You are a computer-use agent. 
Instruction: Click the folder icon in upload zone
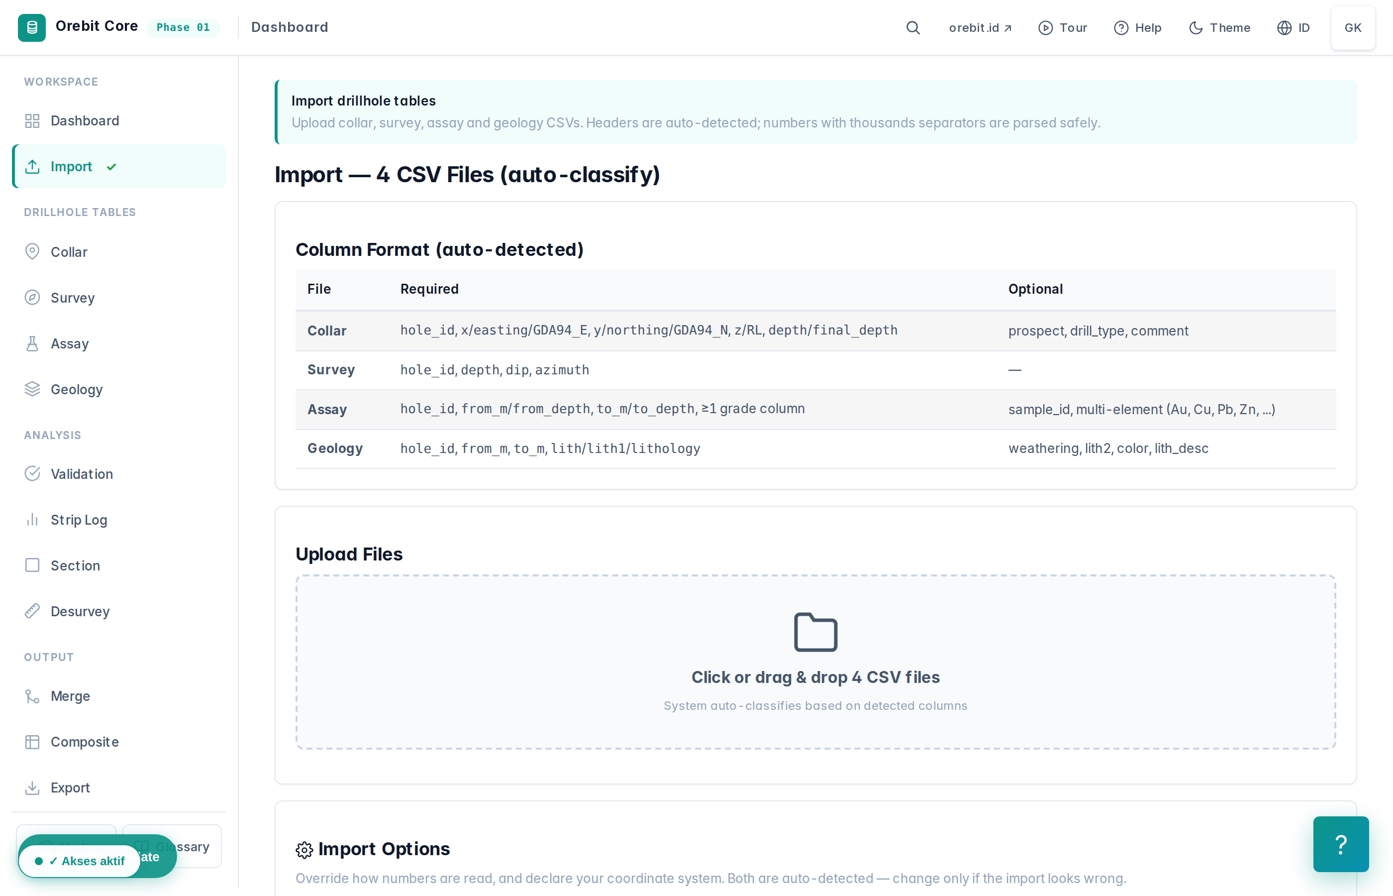816,632
